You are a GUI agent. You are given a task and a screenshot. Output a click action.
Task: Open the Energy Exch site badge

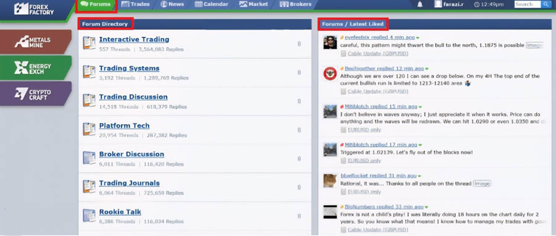tap(35, 68)
